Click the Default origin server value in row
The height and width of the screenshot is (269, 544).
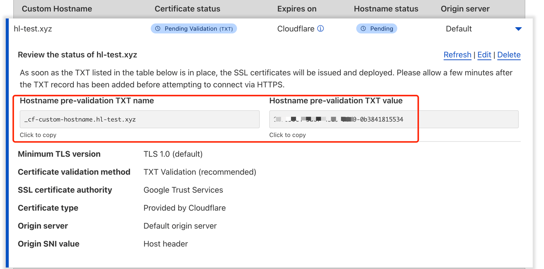click(x=458, y=29)
